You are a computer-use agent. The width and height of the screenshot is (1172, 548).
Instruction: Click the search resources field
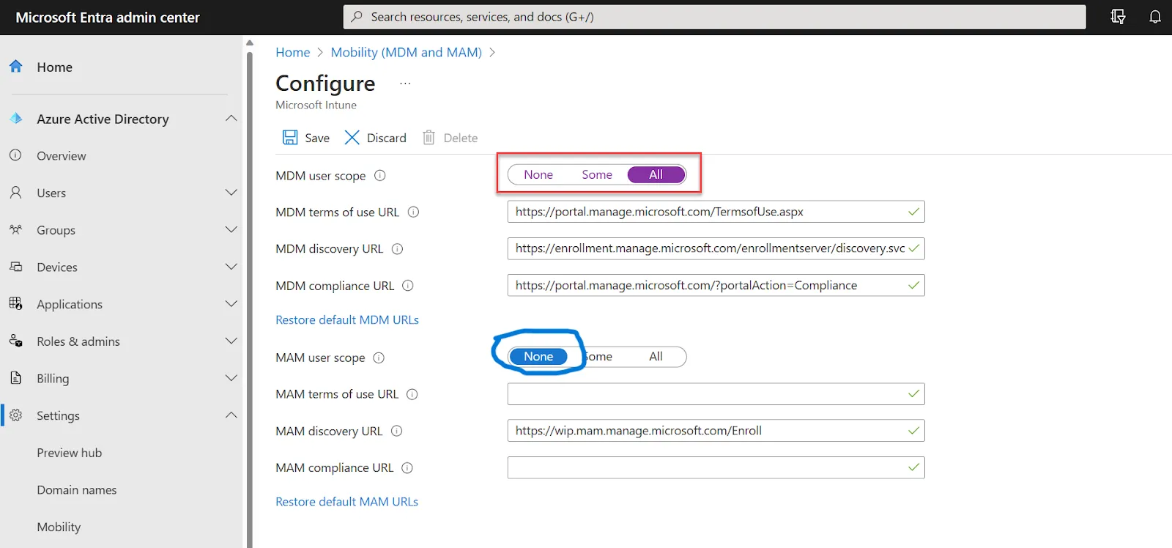(x=714, y=17)
